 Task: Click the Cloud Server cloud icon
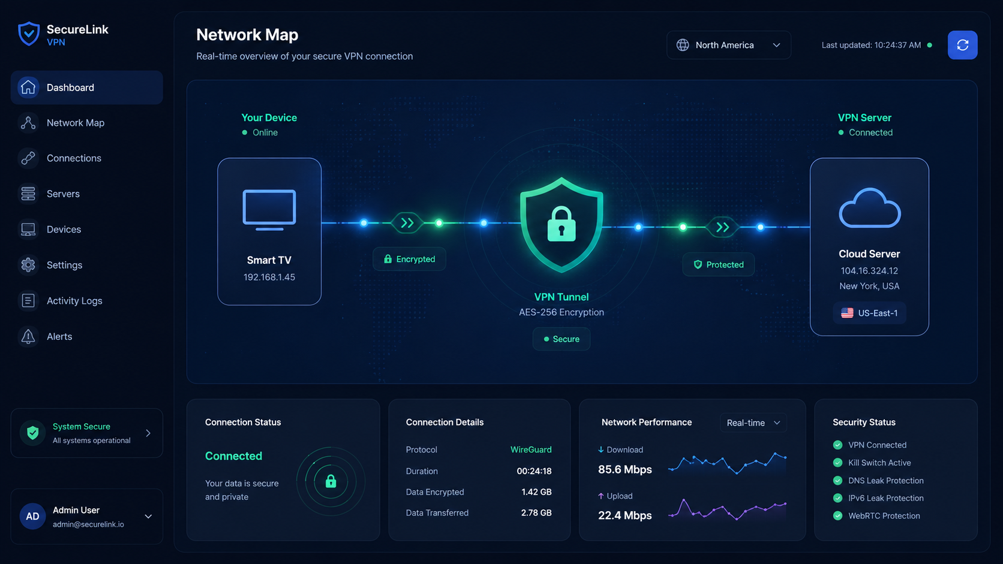click(x=870, y=208)
